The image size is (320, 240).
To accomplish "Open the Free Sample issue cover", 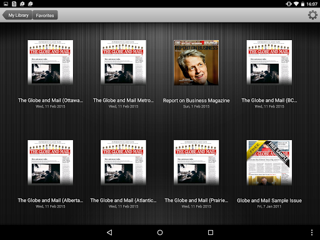I will click(x=269, y=162).
